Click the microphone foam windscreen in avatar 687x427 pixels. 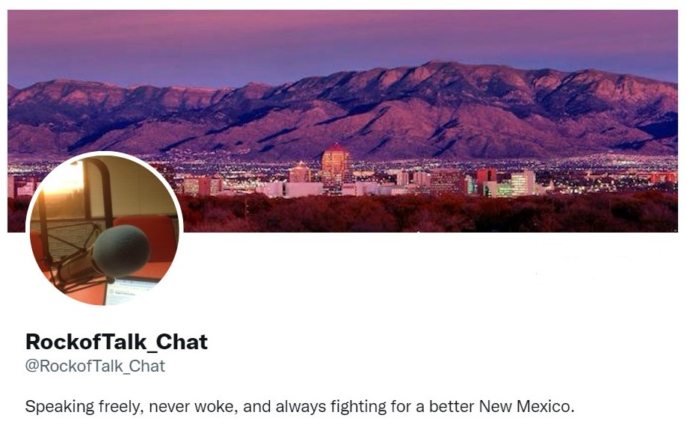[121, 251]
